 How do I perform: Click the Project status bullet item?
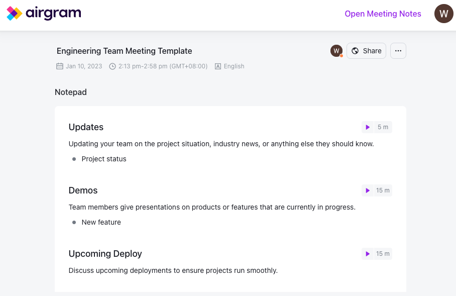click(104, 159)
